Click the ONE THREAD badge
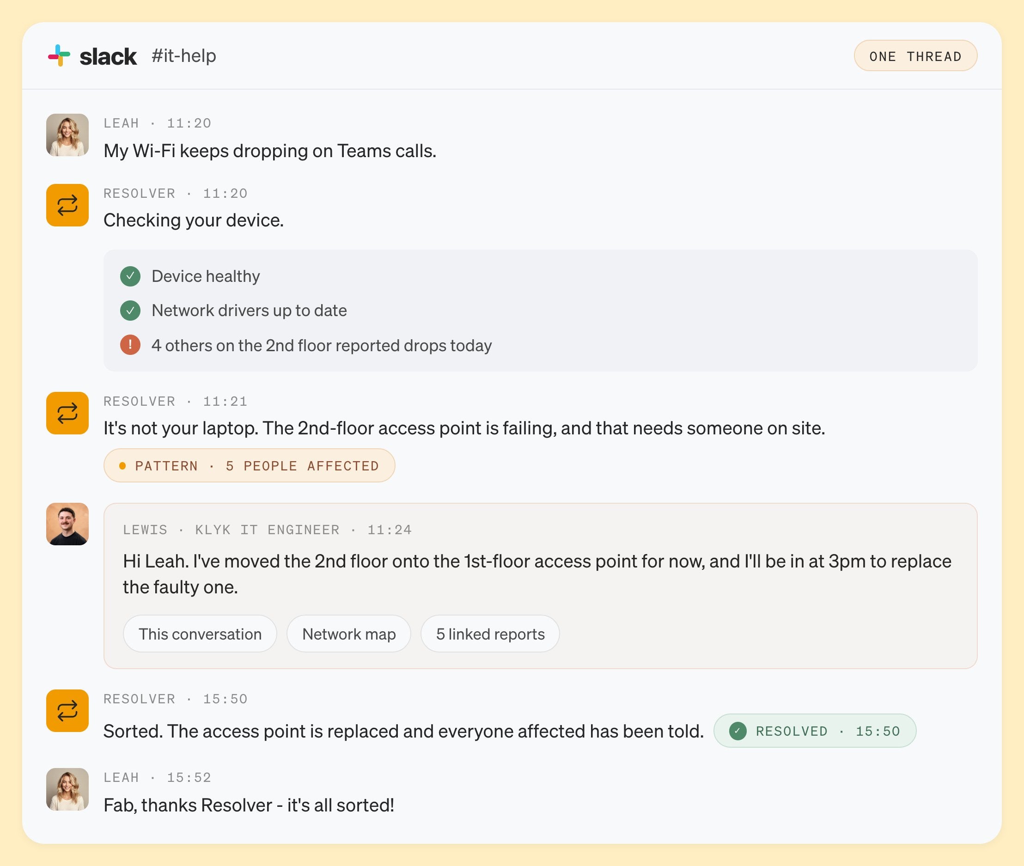Viewport: 1024px width, 866px height. tap(915, 56)
